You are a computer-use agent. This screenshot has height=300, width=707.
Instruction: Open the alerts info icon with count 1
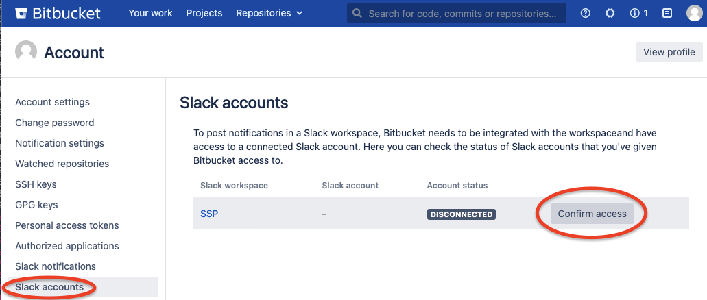(x=639, y=13)
